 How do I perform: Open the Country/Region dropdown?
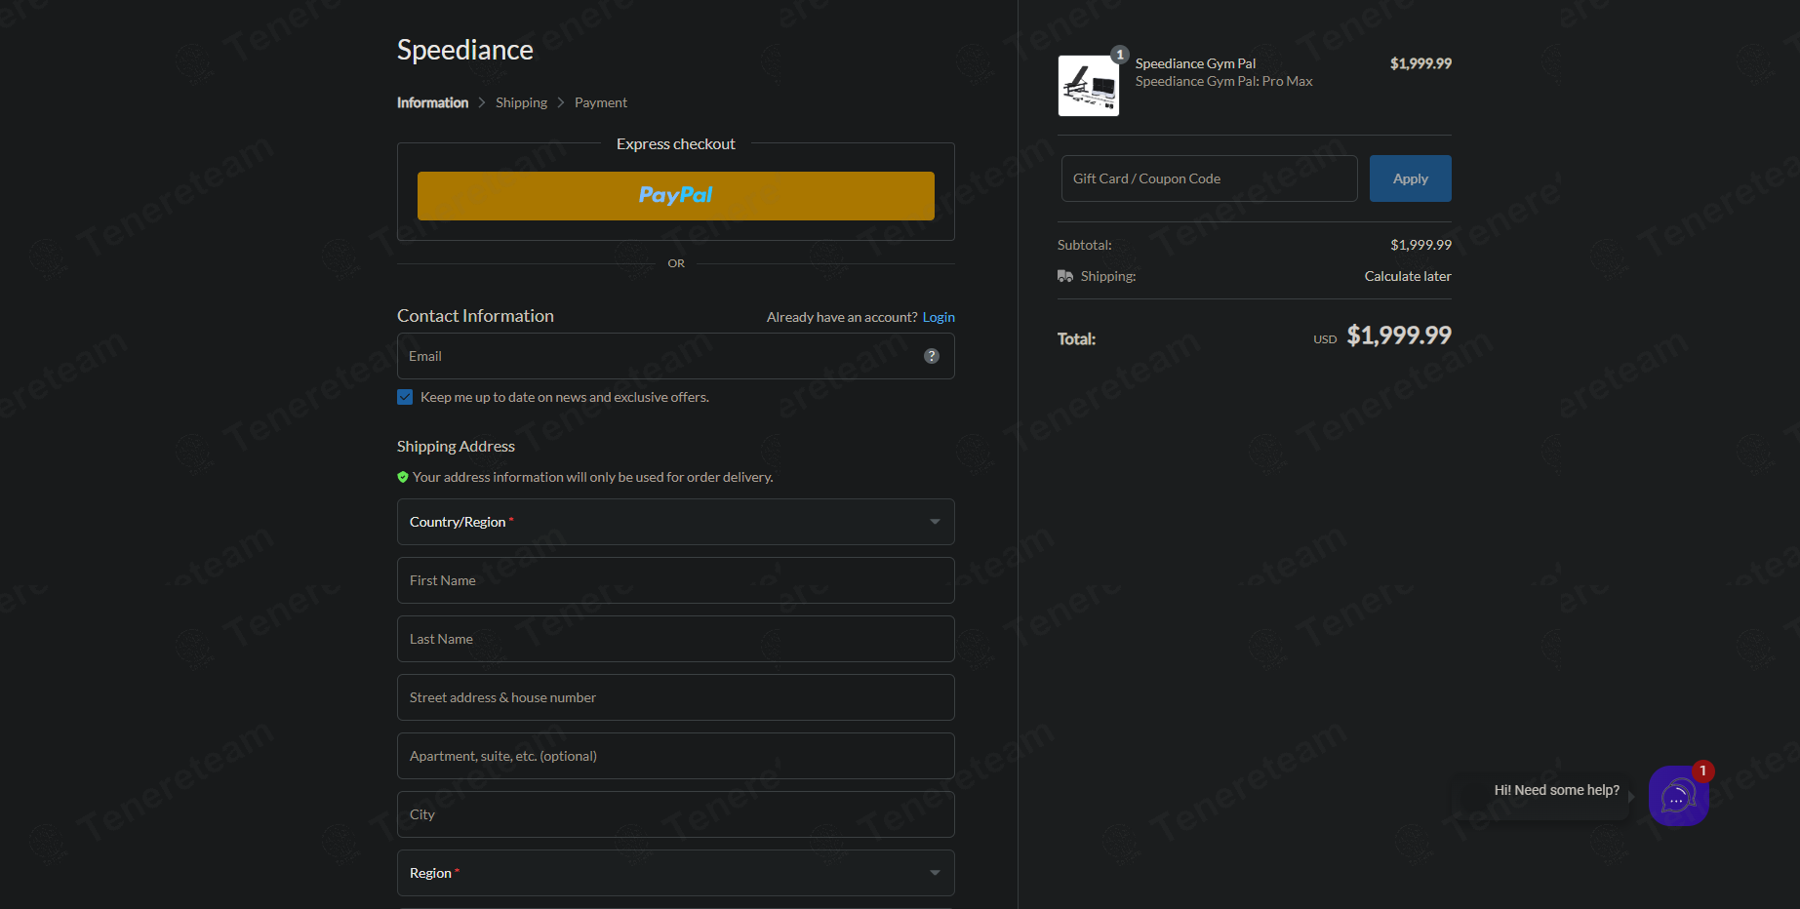tap(675, 522)
